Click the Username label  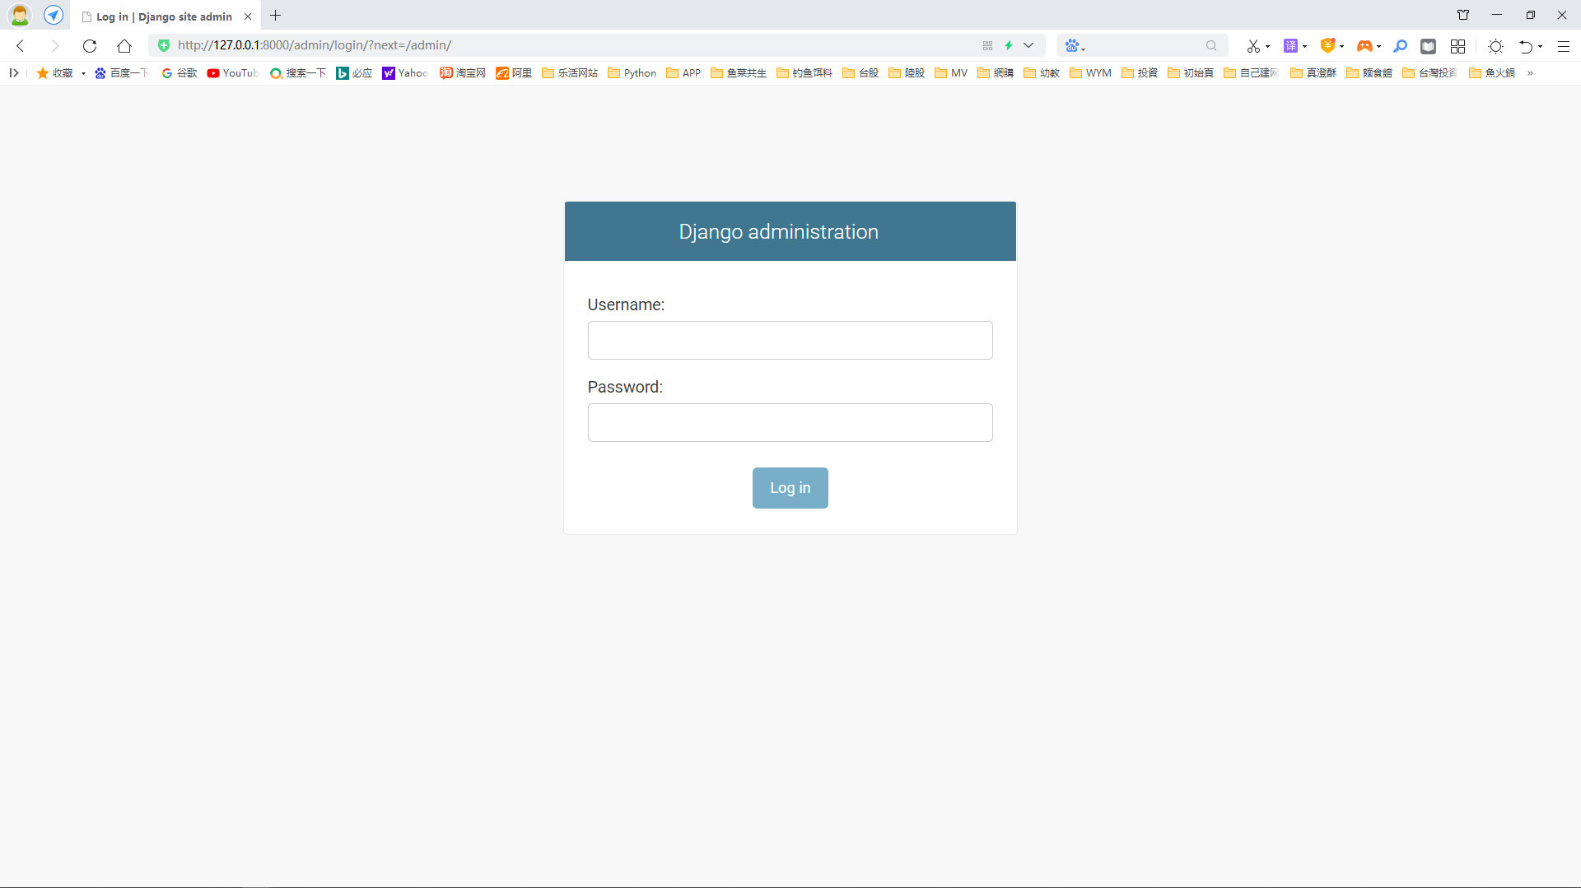point(626,305)
